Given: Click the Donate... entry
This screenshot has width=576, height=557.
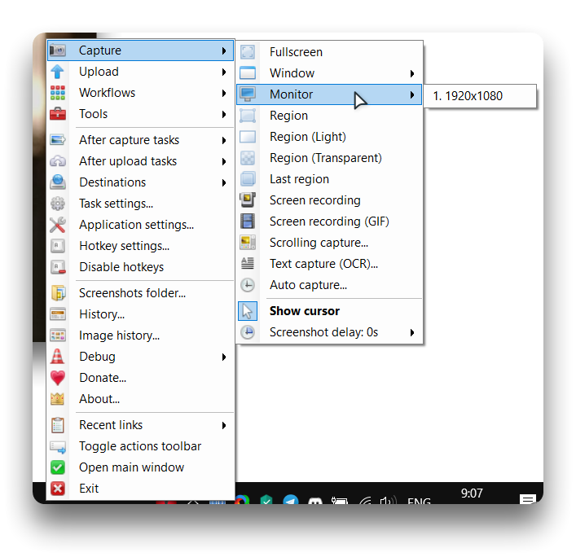Looking at the screenshot, I should pos(141,378).
